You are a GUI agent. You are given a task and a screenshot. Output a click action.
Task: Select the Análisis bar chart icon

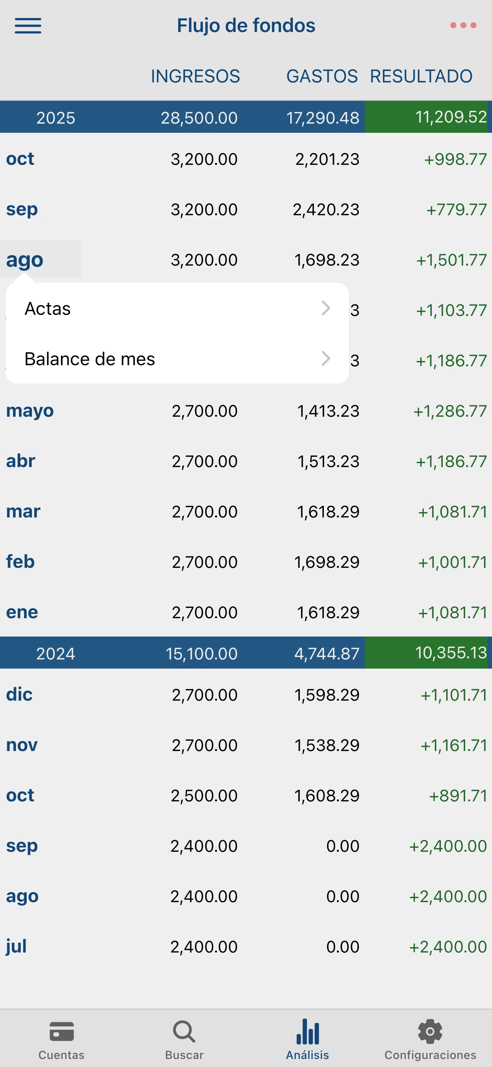(307, 1032)
